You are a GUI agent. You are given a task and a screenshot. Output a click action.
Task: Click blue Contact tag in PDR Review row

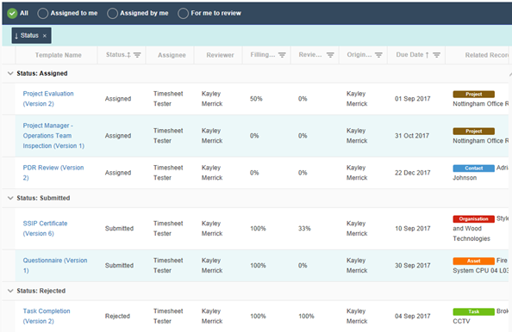pyautogui.click(x=473, y=169)
